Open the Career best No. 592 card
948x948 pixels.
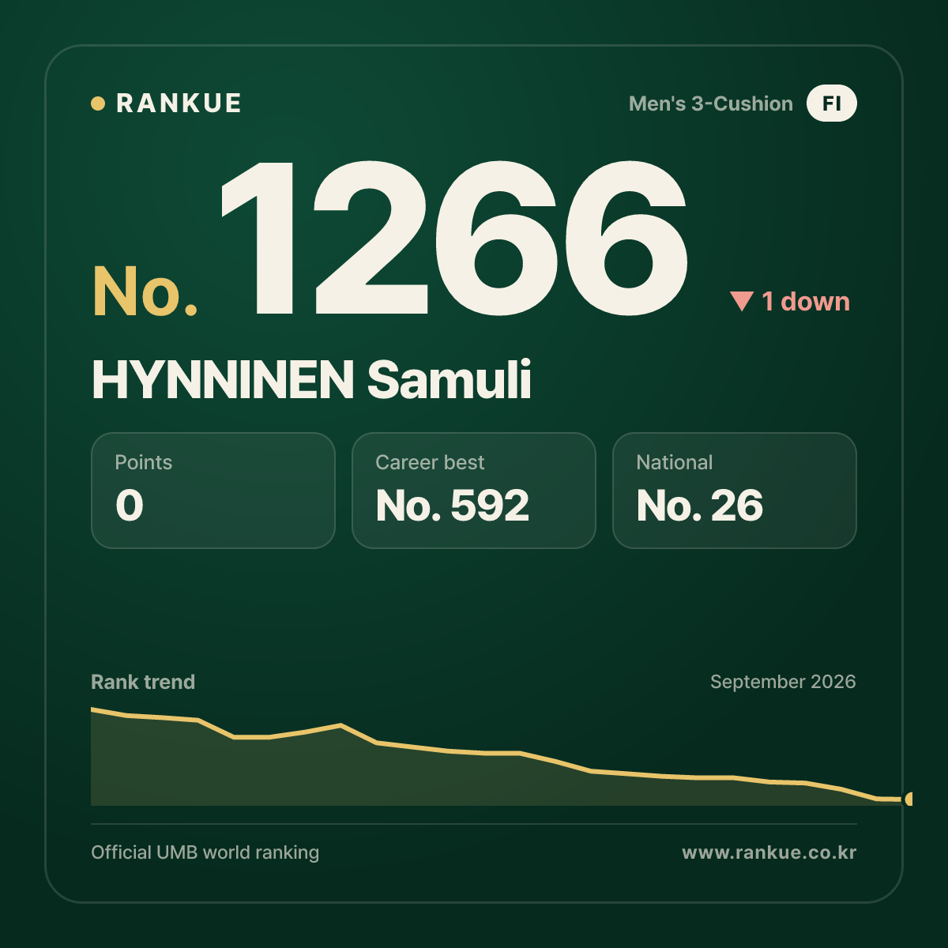474,491
